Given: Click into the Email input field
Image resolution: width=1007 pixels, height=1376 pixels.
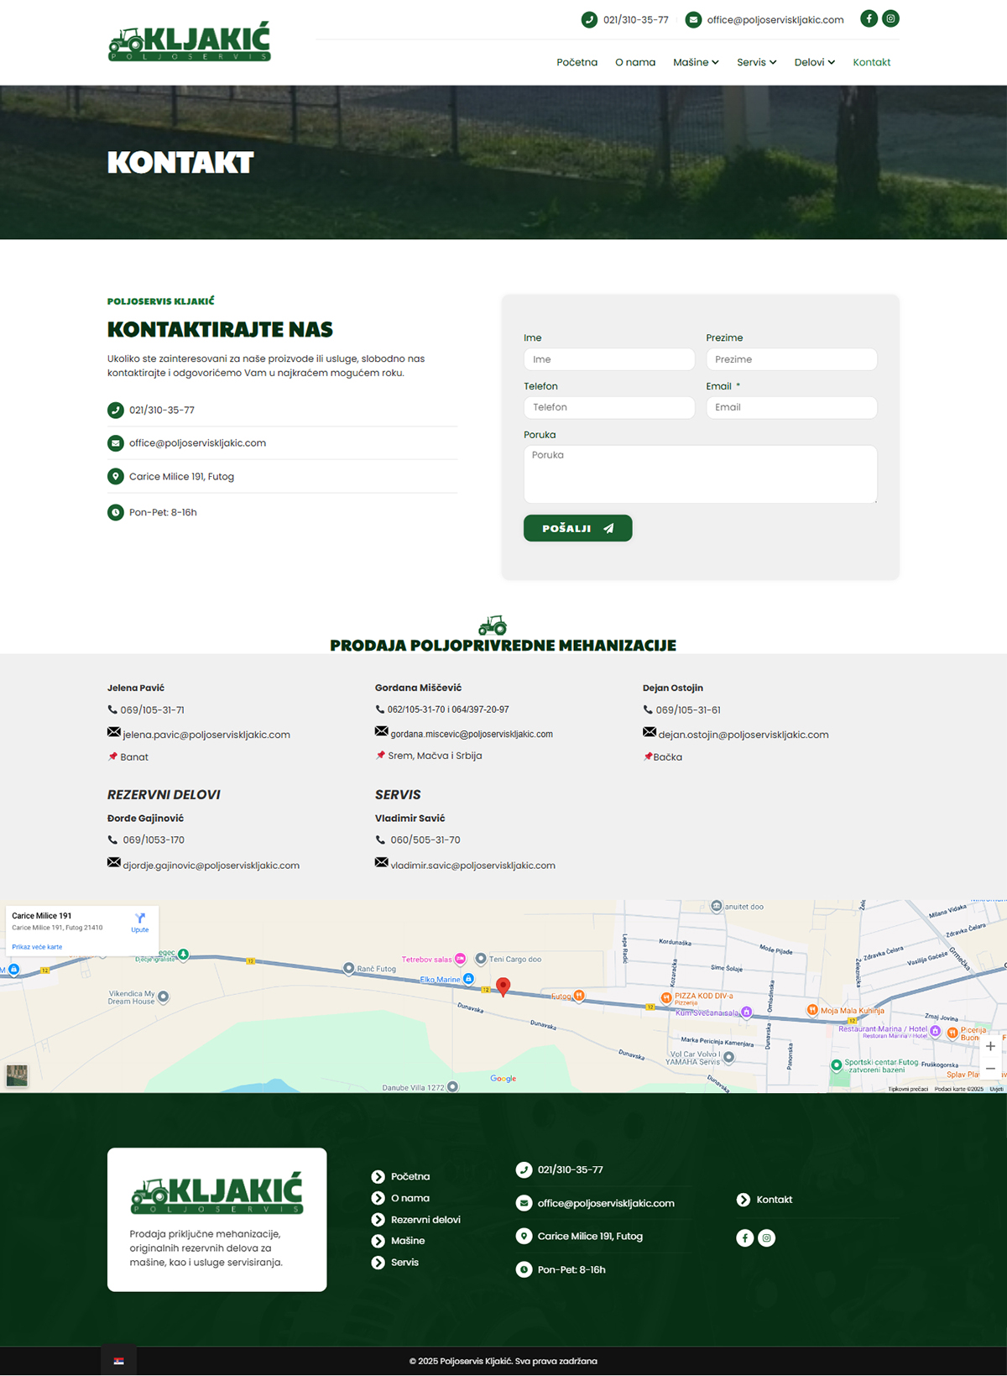Looking at the screenshot, I should click(791, 407).
